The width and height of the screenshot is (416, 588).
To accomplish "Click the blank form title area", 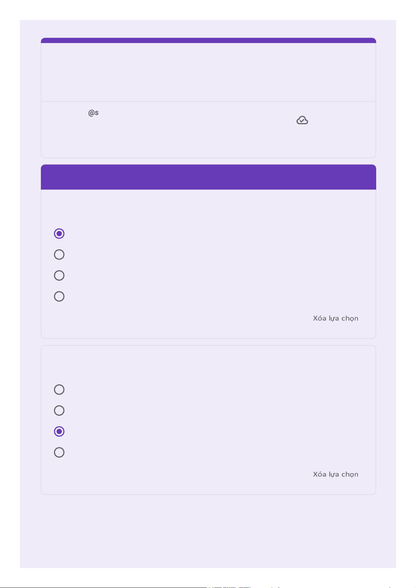I will 208,72.
